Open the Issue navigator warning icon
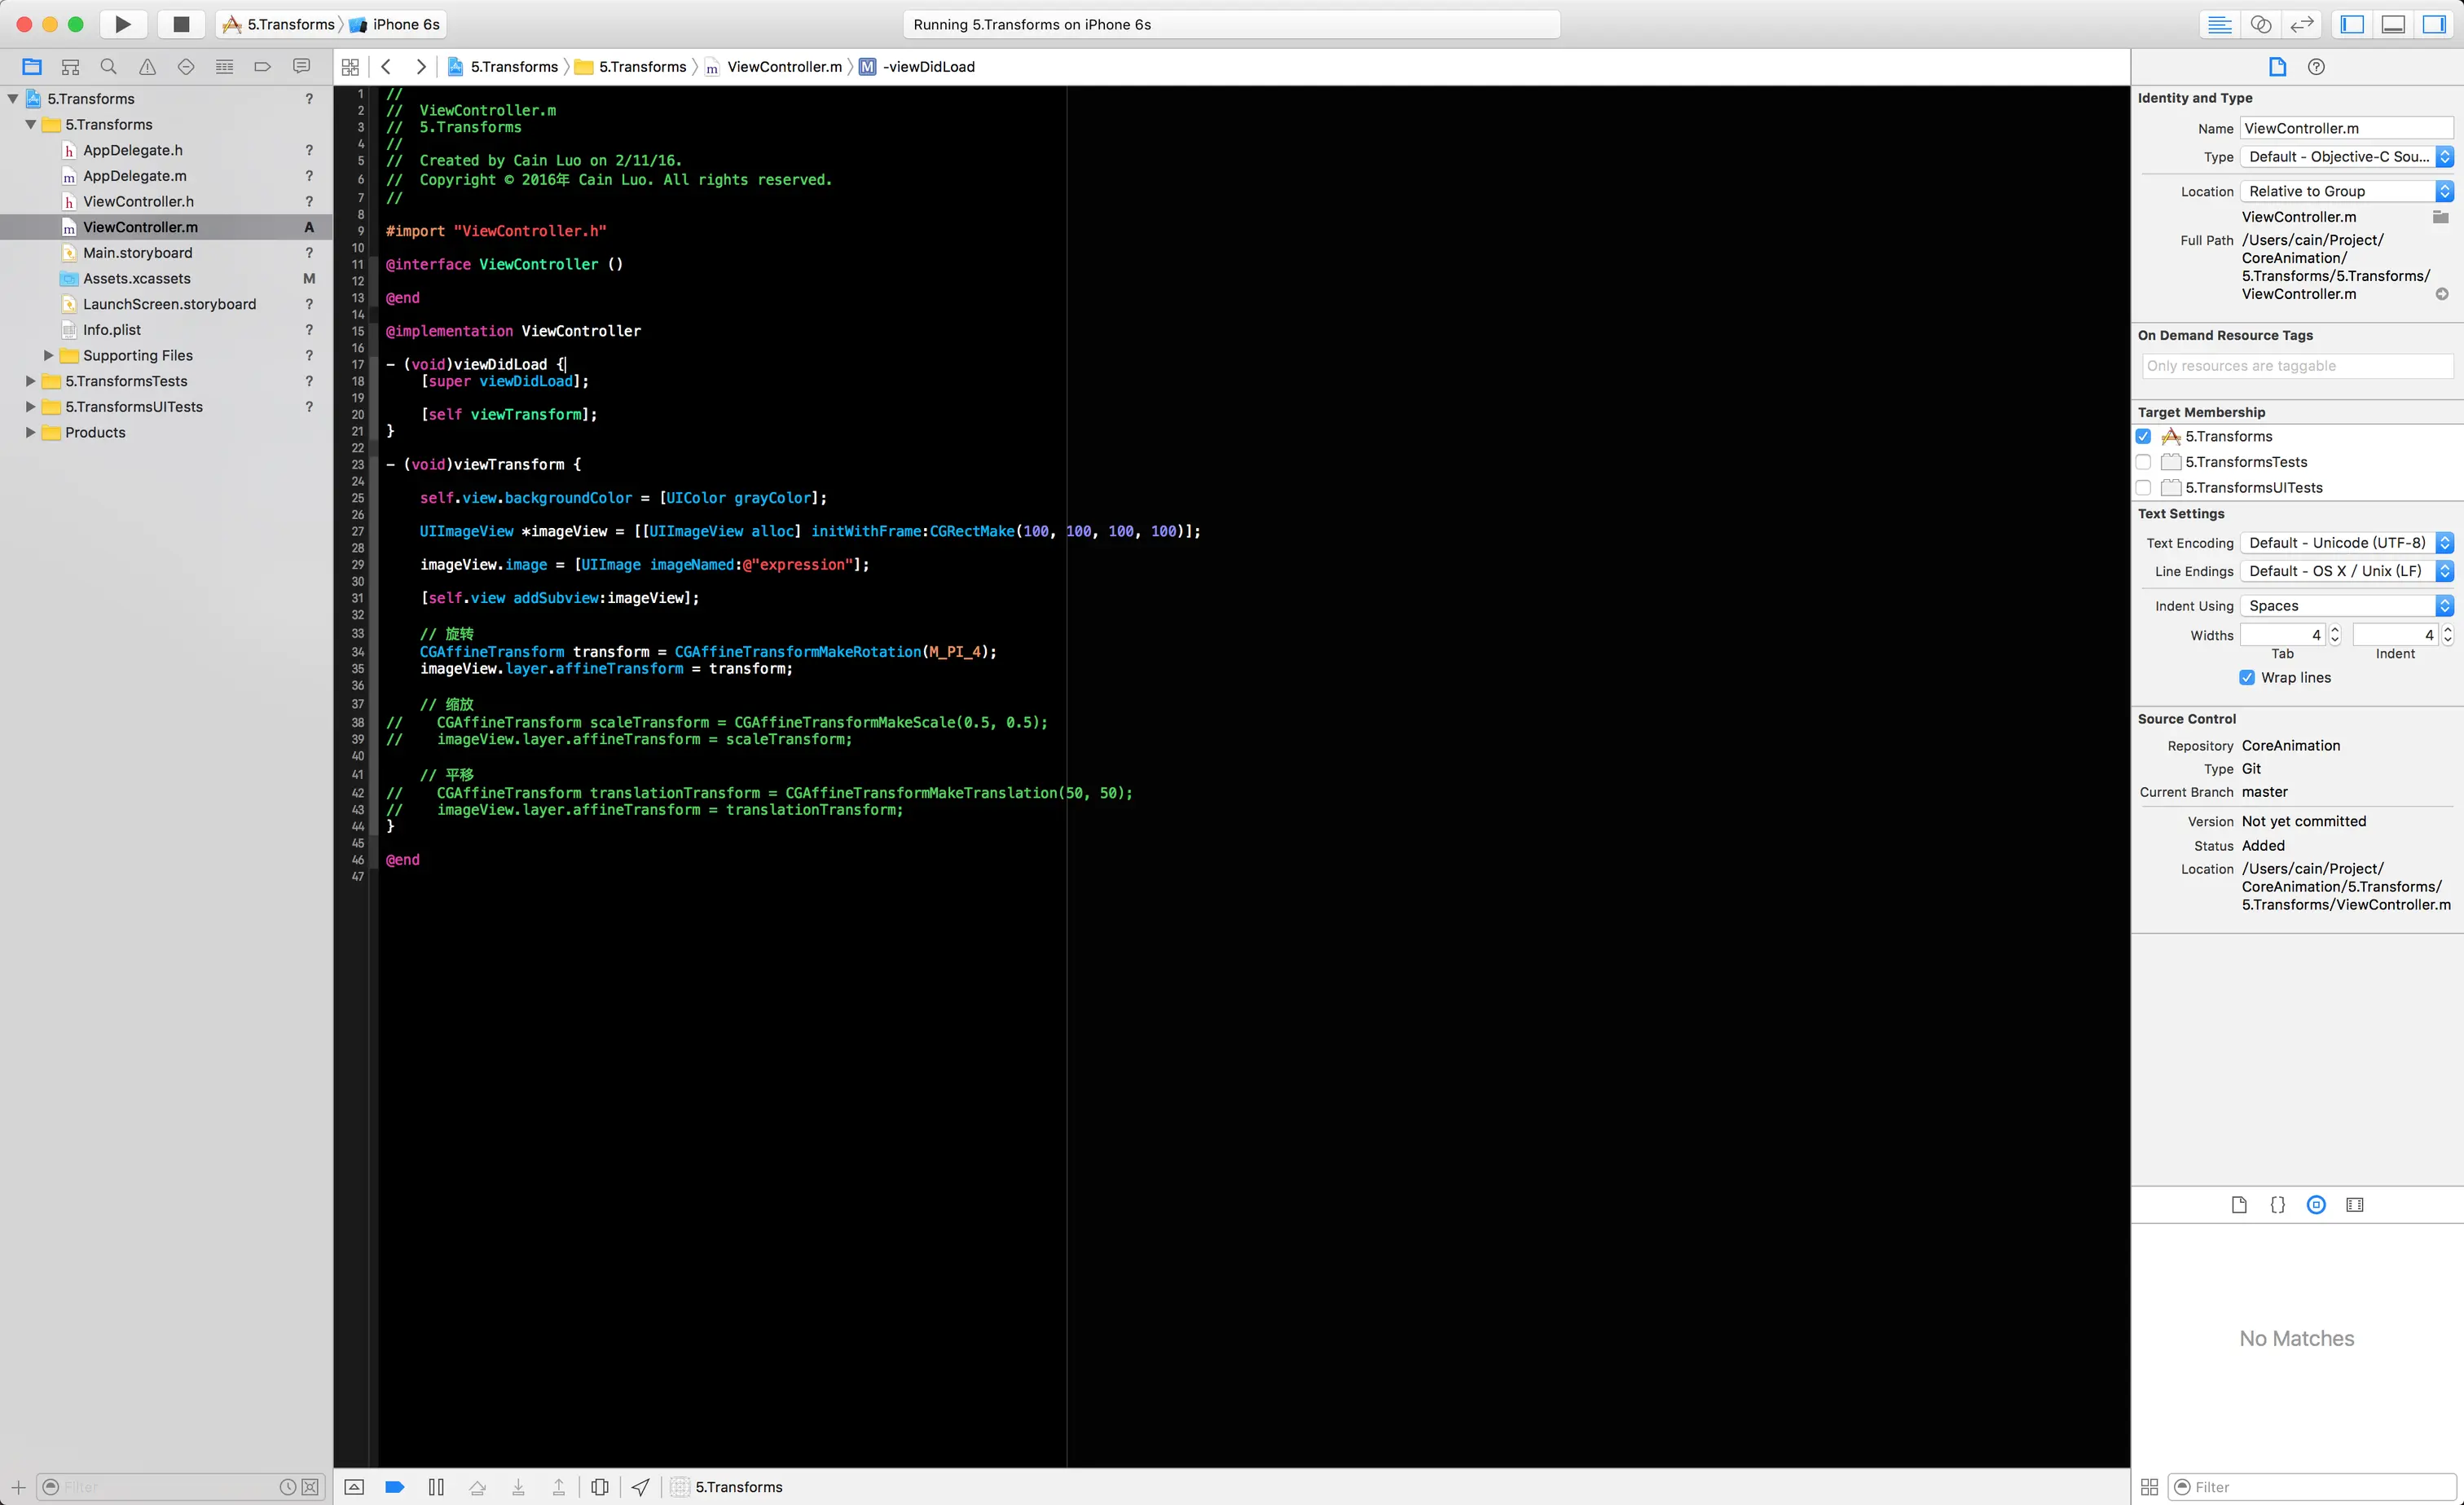This screenshot has height=1505, width=2464. 147,67
